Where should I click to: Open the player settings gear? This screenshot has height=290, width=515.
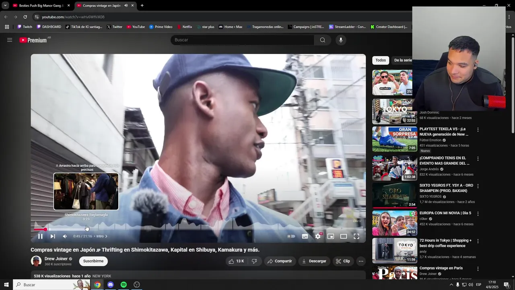318,236
